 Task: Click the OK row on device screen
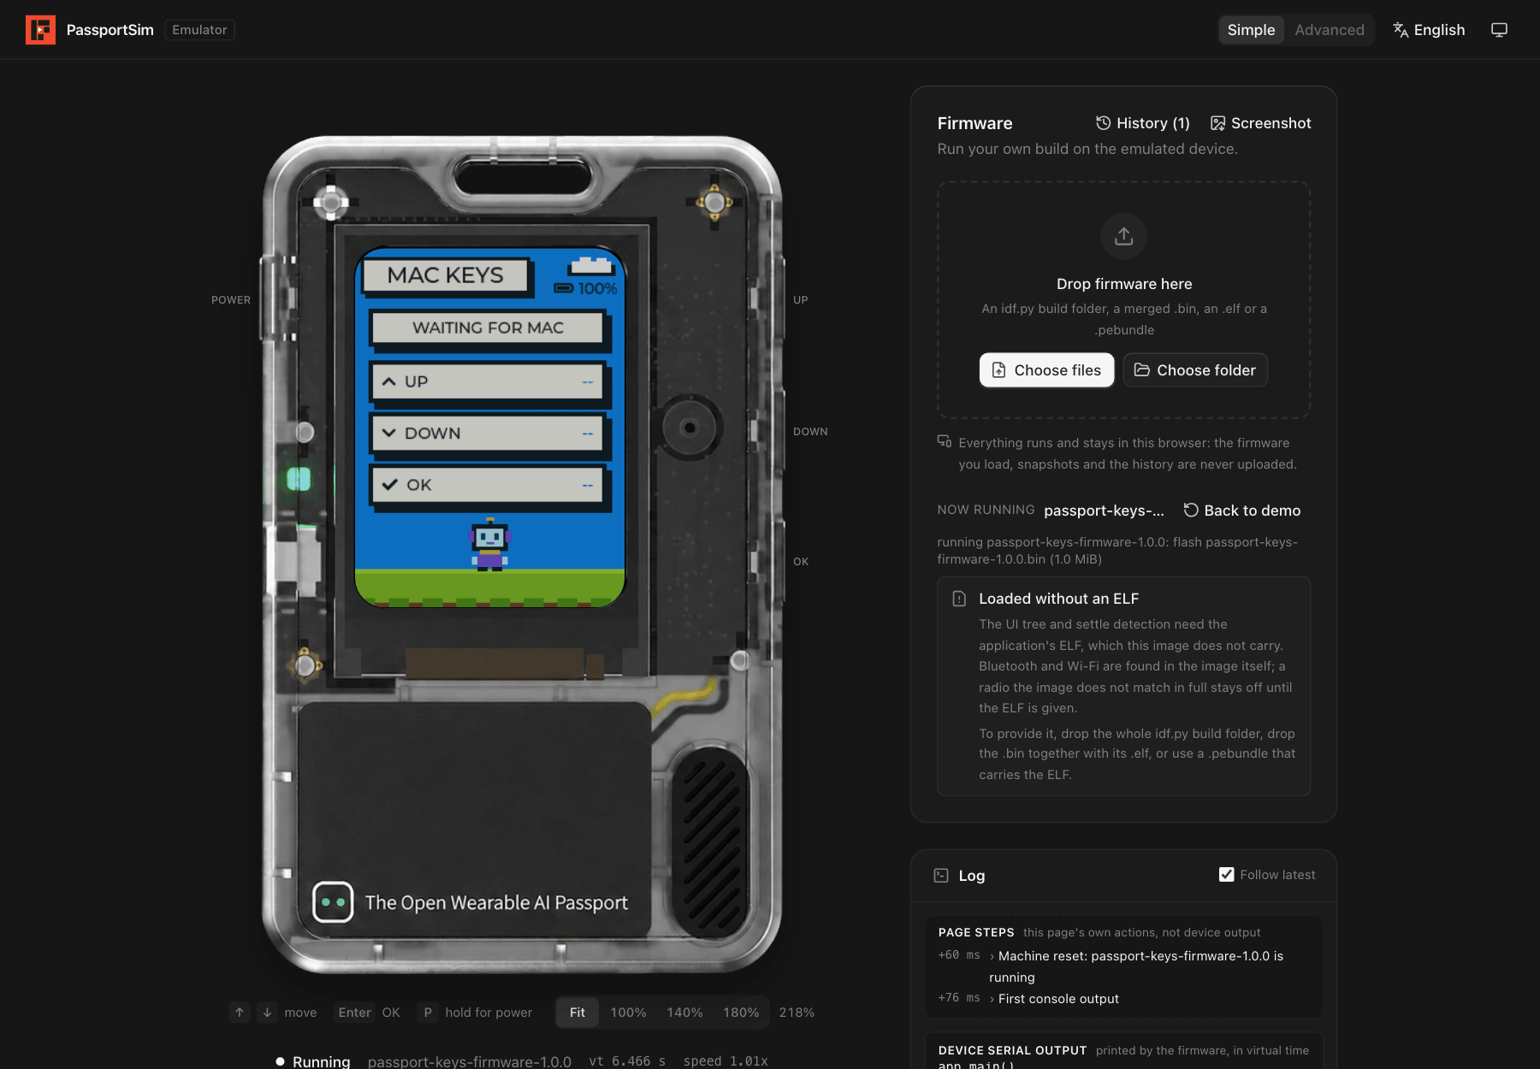coord(489,485)
